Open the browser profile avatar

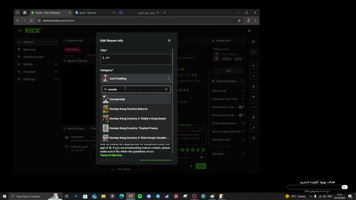249,21
